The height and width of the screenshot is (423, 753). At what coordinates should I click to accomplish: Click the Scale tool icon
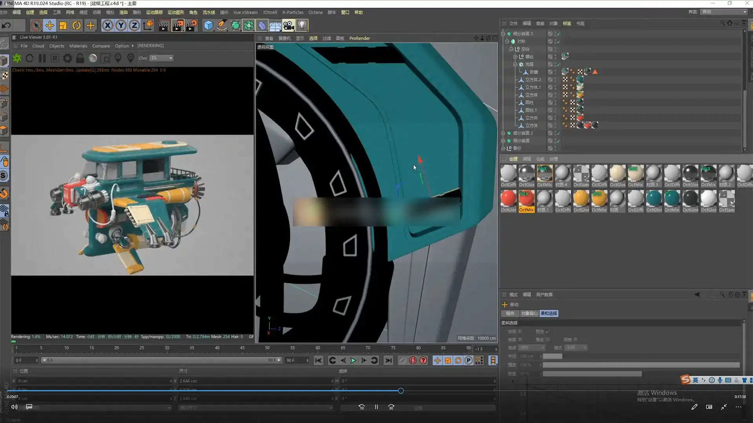[63, 26]
